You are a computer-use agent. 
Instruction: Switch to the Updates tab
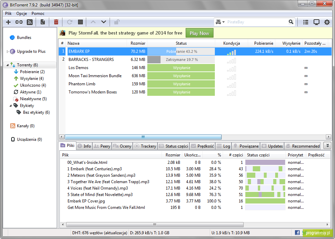point(273,146)
